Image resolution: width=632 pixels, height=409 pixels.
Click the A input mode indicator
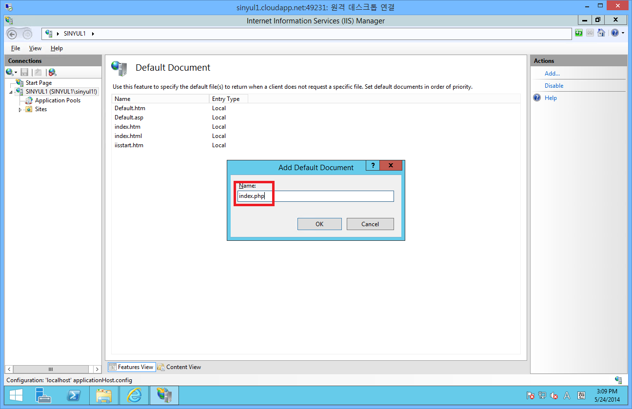(567, 395)
